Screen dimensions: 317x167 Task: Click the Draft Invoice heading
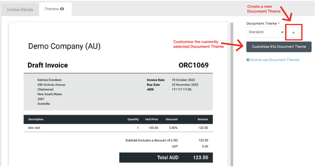(48, 65)
